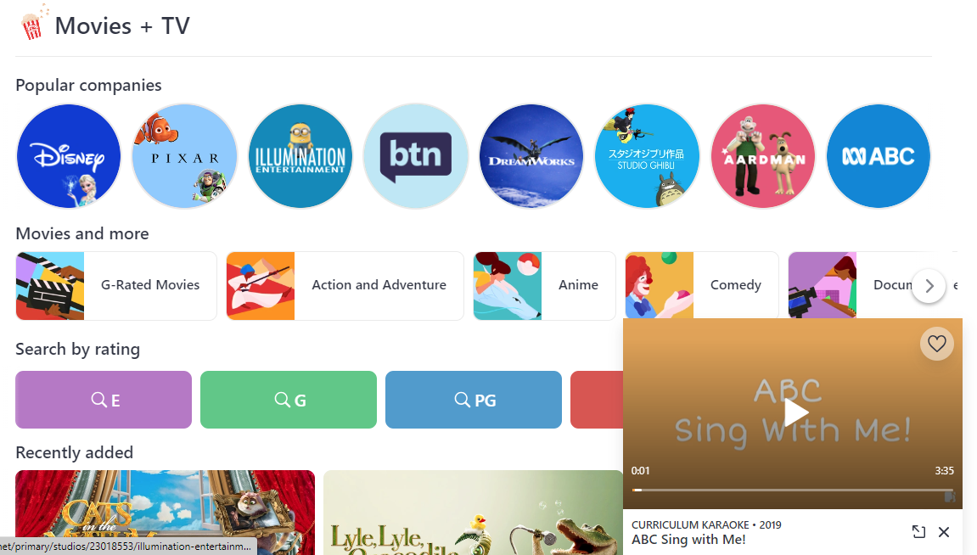Expand the mini player to full size
This screenshot has width=977, height=555.
click(918, 531)
